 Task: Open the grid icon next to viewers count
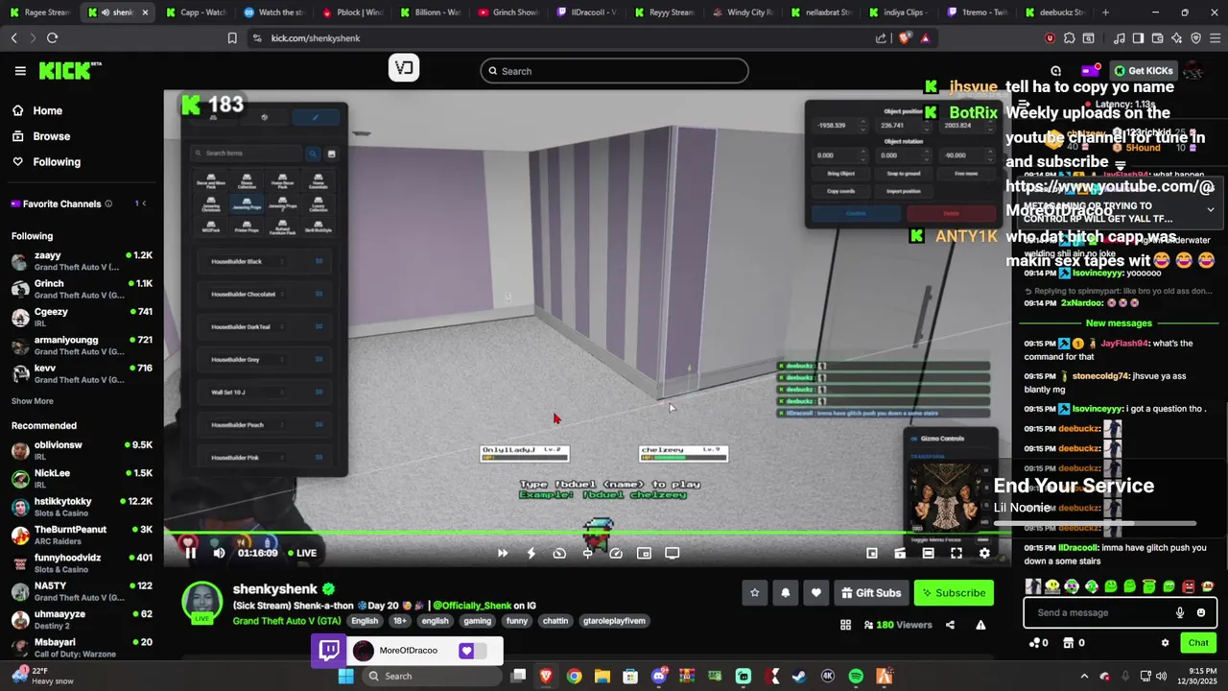click(x=845, y=625)
